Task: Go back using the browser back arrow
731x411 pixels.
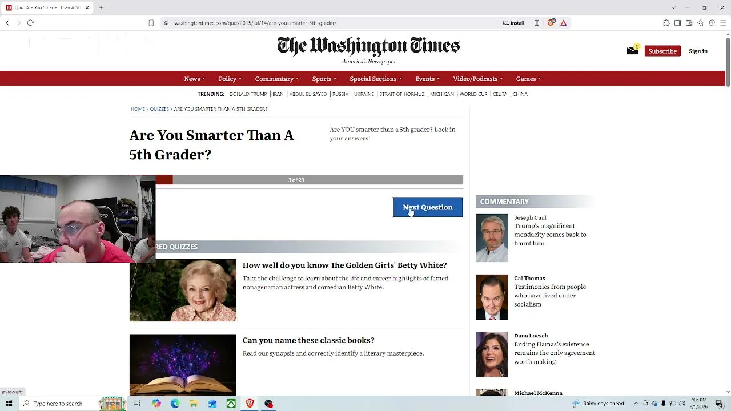Action: click(x=7, y=23)
